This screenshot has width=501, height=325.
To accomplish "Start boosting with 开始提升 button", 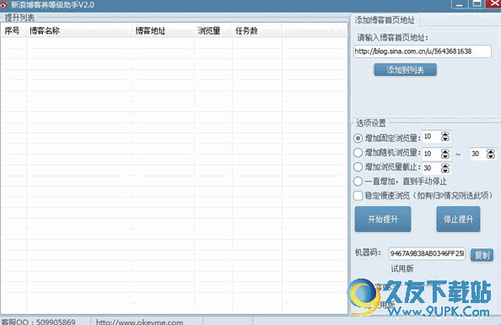I will coord(383,219).
